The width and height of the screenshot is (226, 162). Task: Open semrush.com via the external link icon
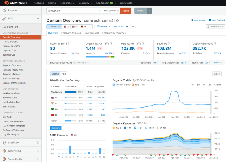[112, 21]
